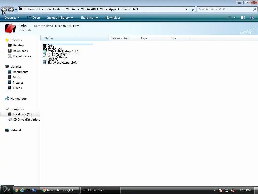Go forward with the Forward arrow button
Viewport: 258px width, 194px height.
[11, 9]
